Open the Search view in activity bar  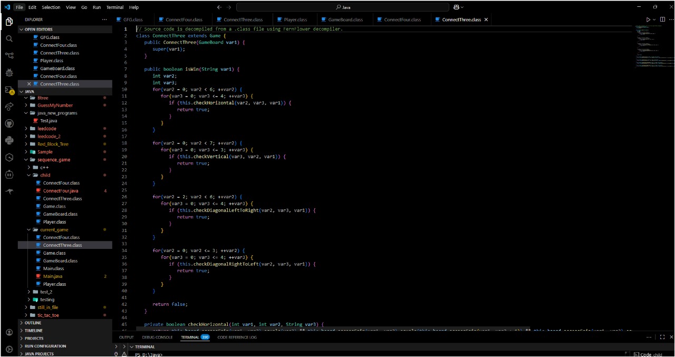pos(9,38)
